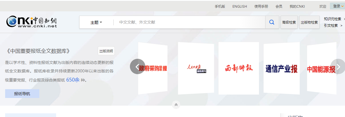Show next newspapers with right carousel arrow
345x117 pixels.
[338, 67]
